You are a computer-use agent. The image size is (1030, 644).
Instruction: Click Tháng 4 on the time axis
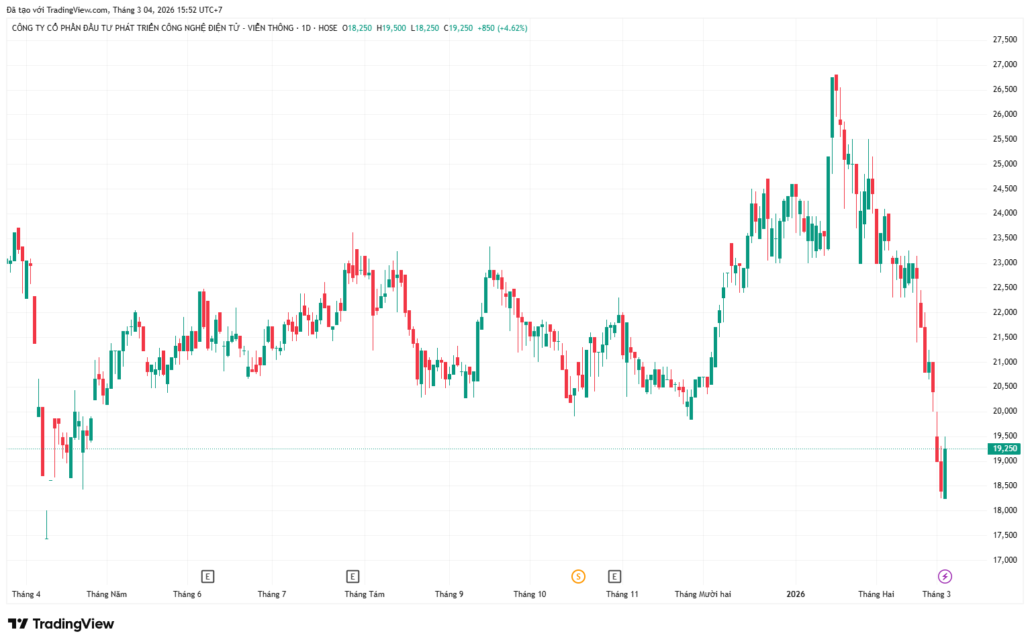pos(26,594)
